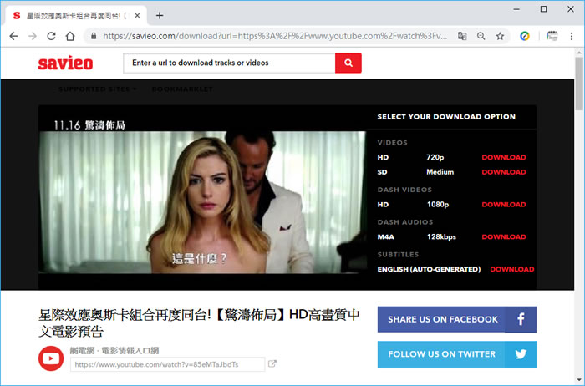Open the Bookmarklet menu item

click(x=182, y=89)
